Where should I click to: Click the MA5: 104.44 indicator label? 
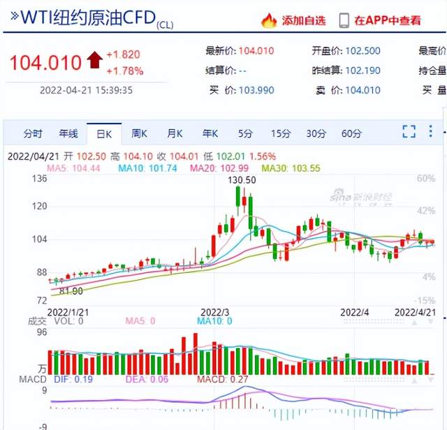coord(73,168)
